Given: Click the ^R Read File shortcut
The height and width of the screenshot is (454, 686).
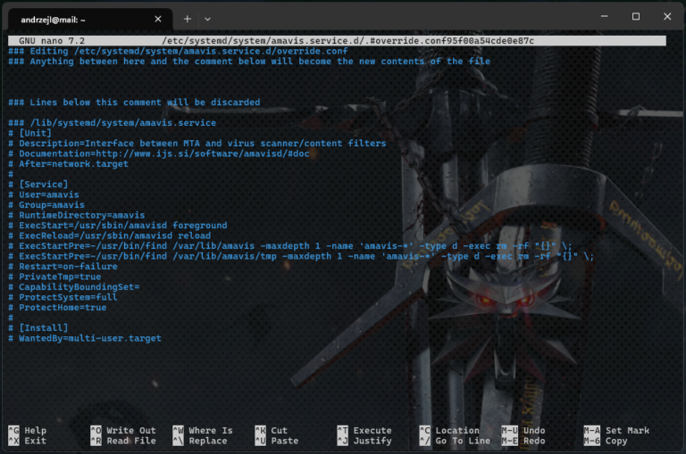Looking at the screenshot, I should pos(123,441).
